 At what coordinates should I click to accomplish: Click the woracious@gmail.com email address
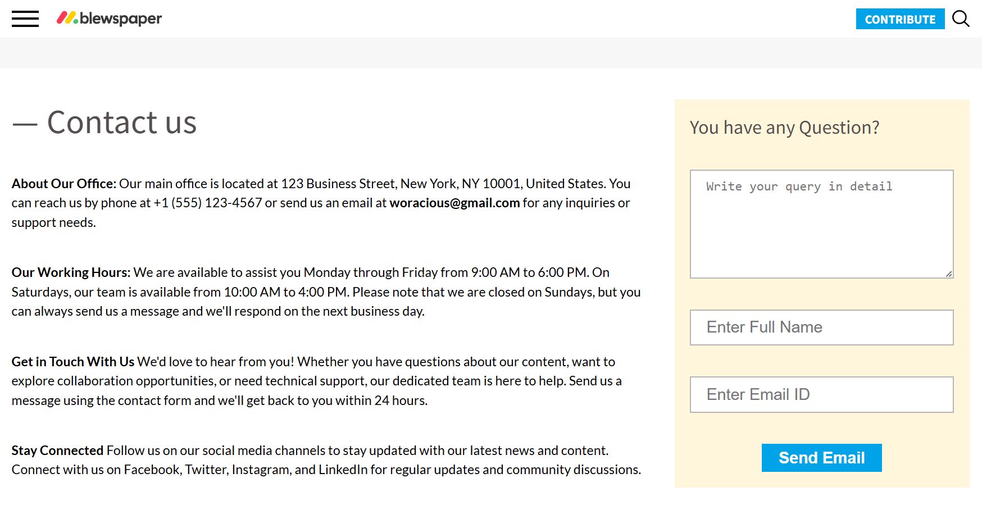454,203
